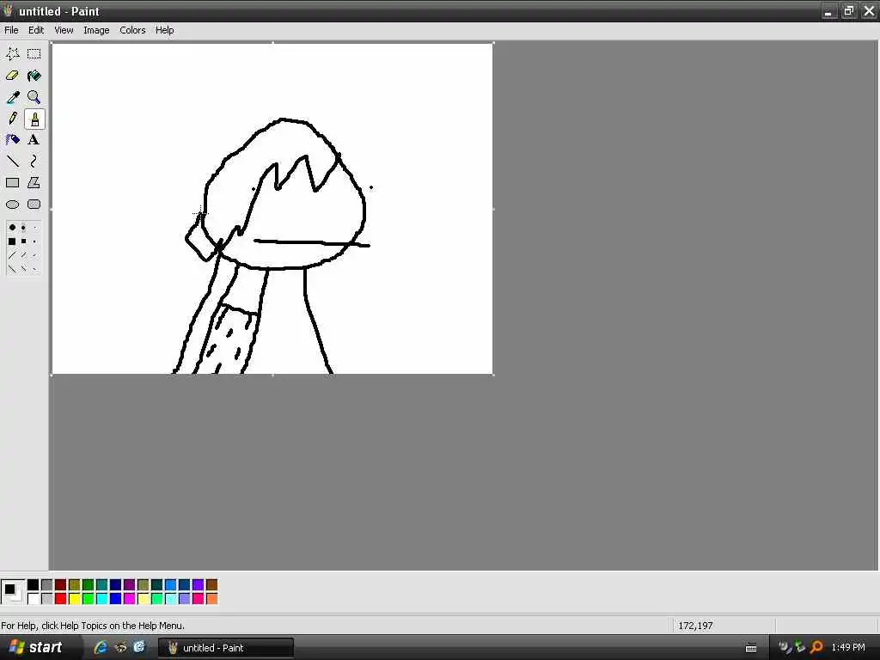Pick the magenta color swatch
The image size is (880, 660).
(129, 599)
